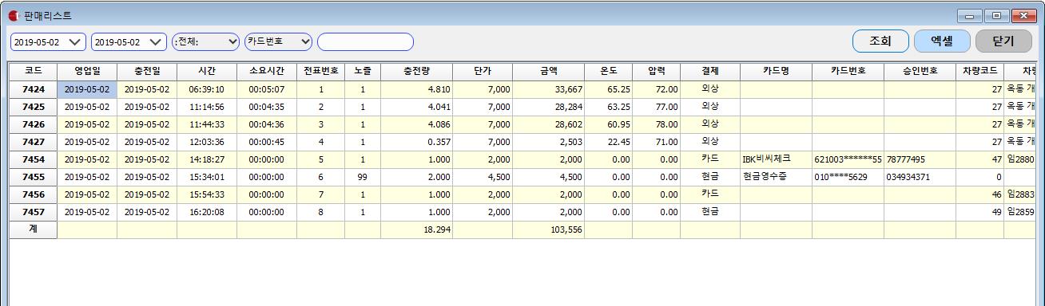Click amount cell 28,602
1045x306 pixels.
point(549,124)
